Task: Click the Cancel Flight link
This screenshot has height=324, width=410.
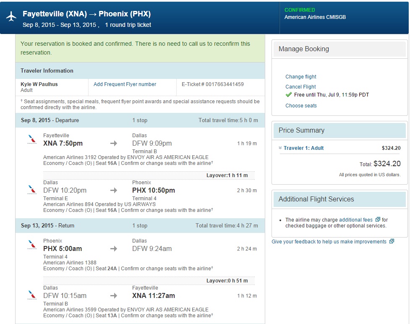Action: point(300,87)
